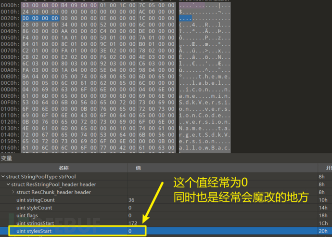Click ASCII text i.o.n.C.o.d.e in row 0110h

pos(200,115)
